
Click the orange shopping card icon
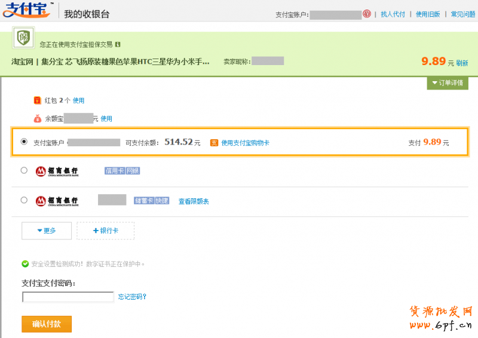(214, 143)
